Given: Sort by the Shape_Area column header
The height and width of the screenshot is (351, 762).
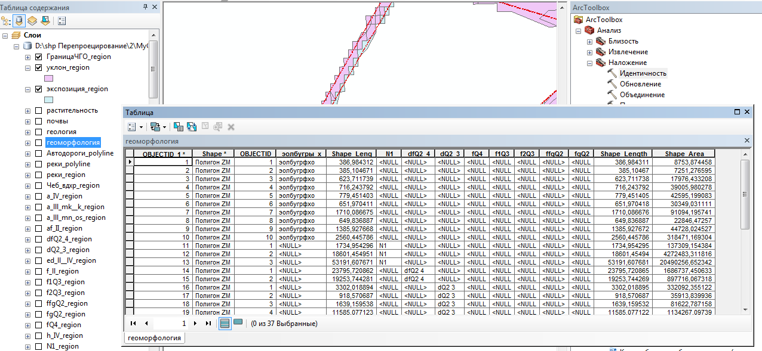Looking at the screenshot, I should click(x=683, y=154).
